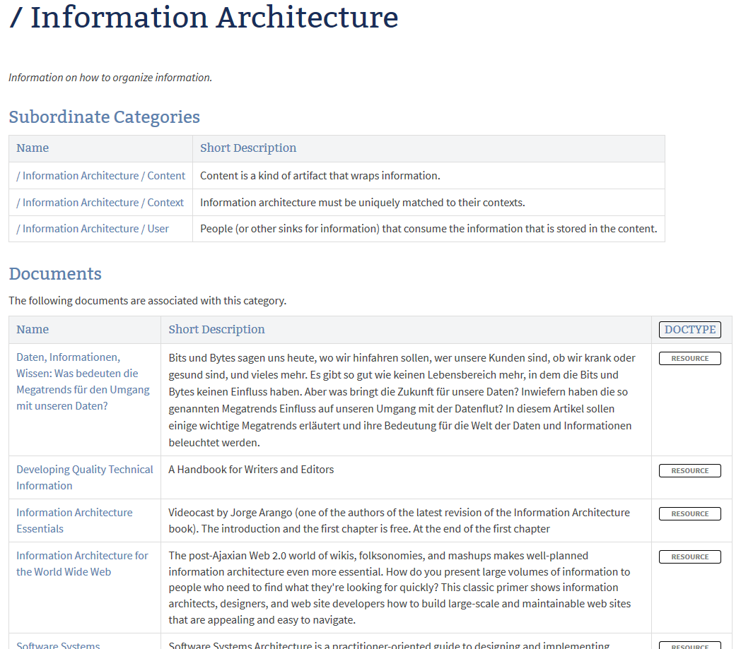
Task: Click the 'Subordinate Categories' section heading
Action: pyautogui.click(x=104, y=117)
